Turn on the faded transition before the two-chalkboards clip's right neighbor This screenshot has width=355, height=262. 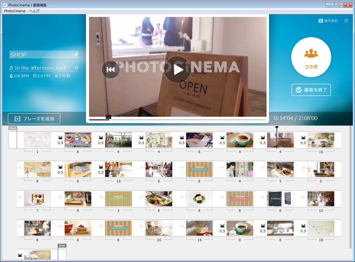(303, 196)
